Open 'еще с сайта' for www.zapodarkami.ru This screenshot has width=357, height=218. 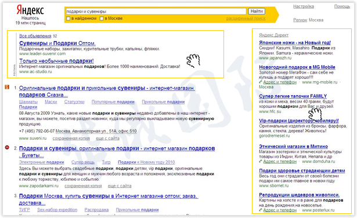120,186
